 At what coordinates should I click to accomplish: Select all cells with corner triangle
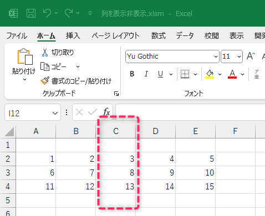pyautogui.click(x=9, y=131)
